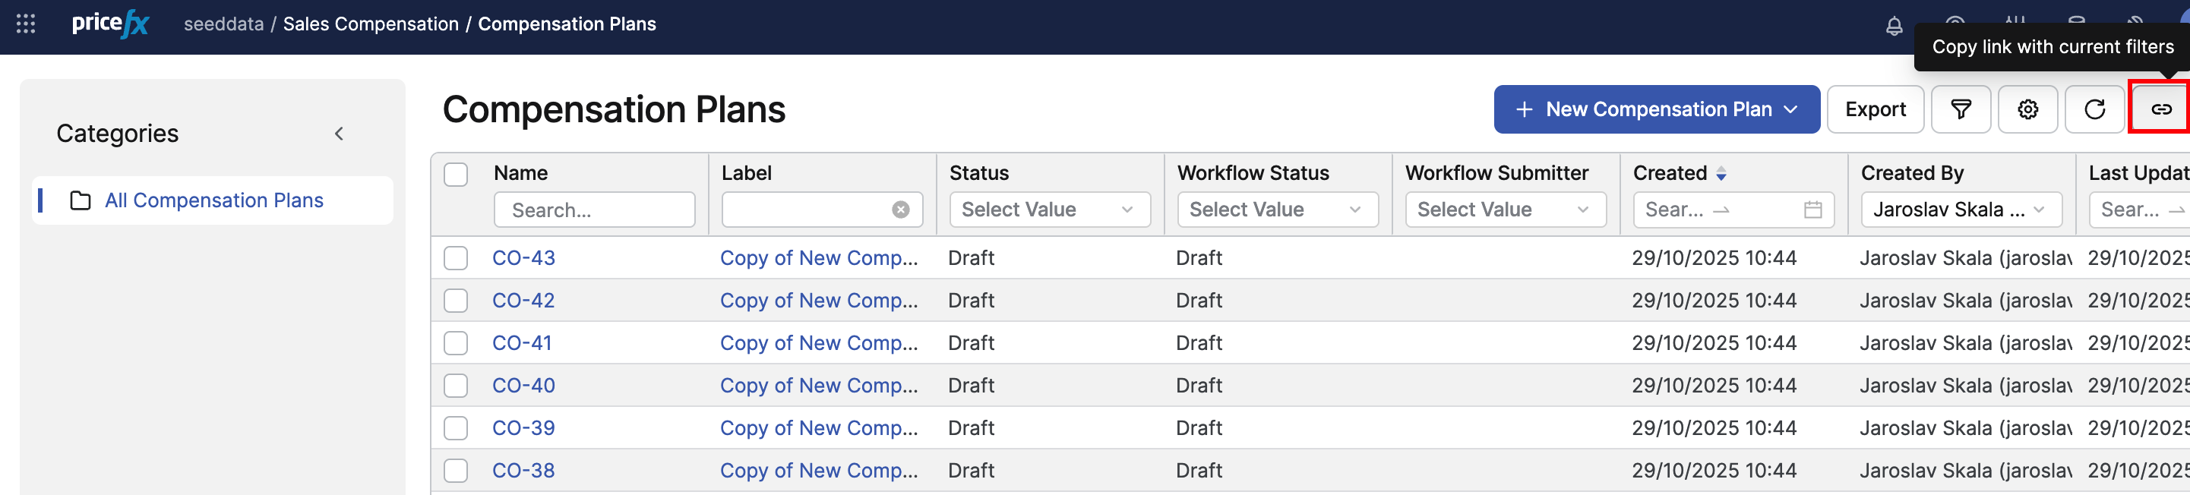Open the apps grid menu icon
This screenshot has height=495, width=2190.
(x=26, y=24)
